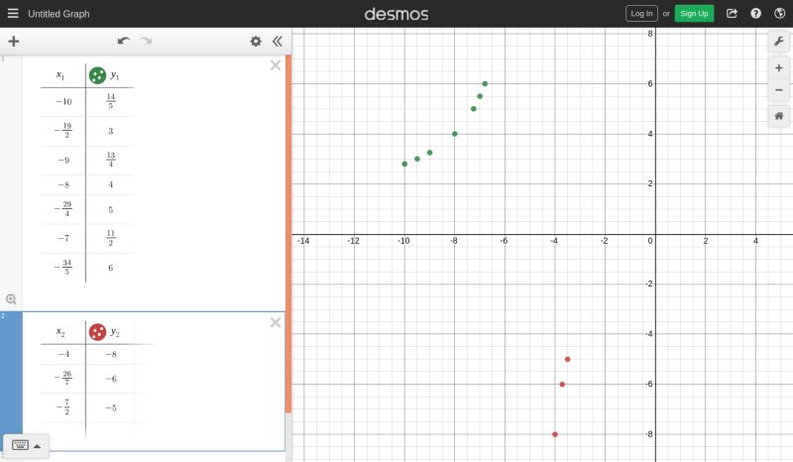Delete the first table with X
Viewport: 793px width, 462px height.
point(276,65)
